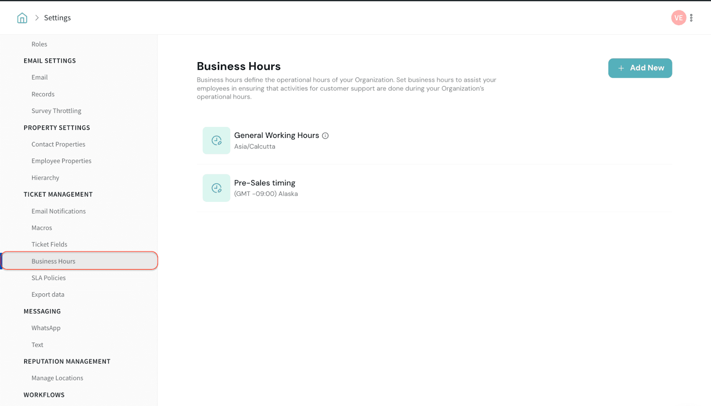Open Employee Properties settings
Viewport: 711px width, 406px height.
[x=61, y=161]
